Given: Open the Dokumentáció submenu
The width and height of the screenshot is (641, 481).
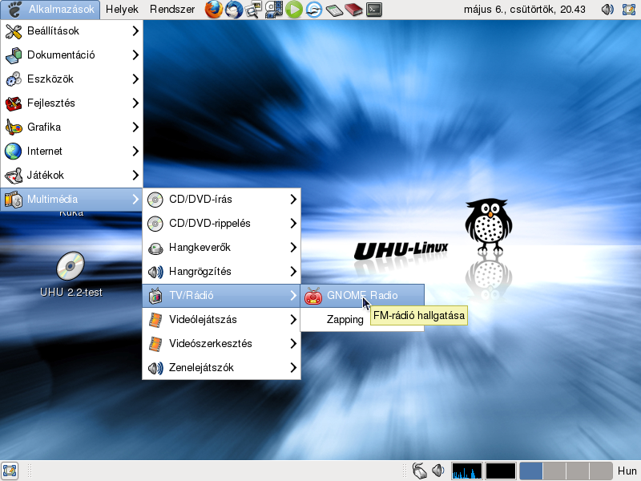Looking at the screenshot, I should [x=72, y=55].
